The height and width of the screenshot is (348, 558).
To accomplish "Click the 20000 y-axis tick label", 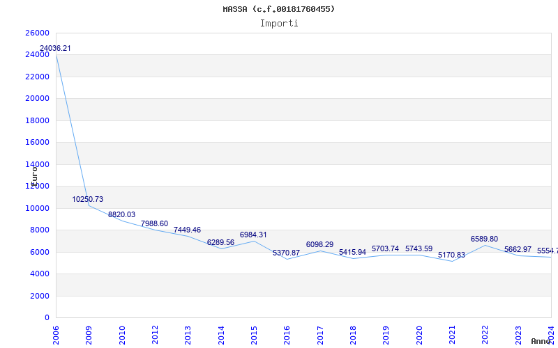I will tap(38, 98).
